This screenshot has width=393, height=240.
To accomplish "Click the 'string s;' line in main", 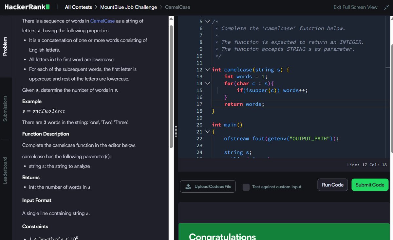I will (x=238, y=152).
